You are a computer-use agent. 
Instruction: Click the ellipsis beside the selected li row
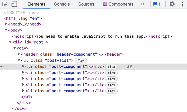coord(2,67)
